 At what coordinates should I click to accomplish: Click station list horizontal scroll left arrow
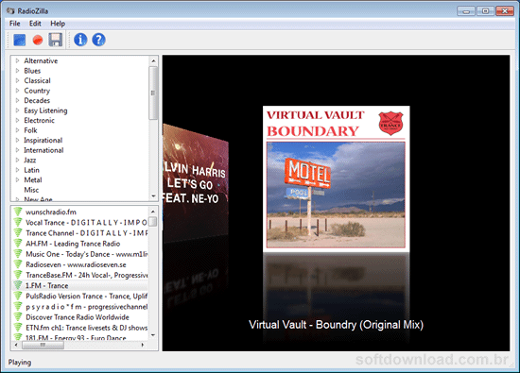[x=16, y=345]
